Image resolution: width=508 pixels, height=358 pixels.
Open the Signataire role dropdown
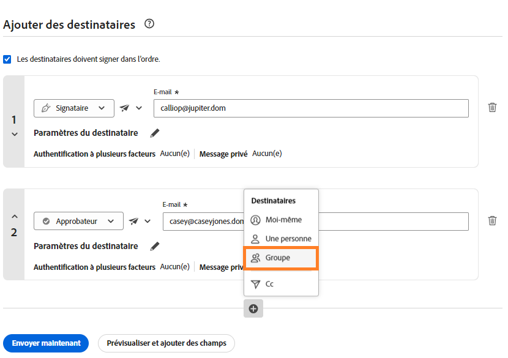pos(73,108)
